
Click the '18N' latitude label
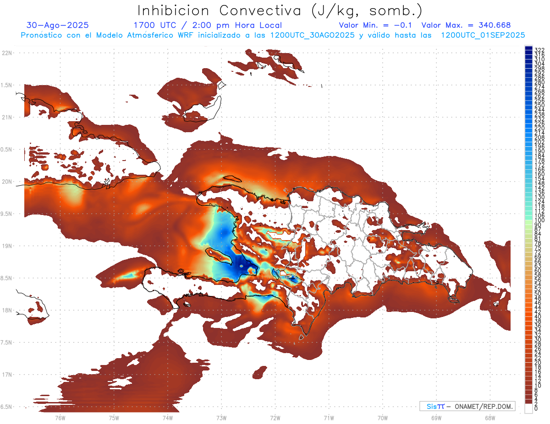tap(6, 310)
